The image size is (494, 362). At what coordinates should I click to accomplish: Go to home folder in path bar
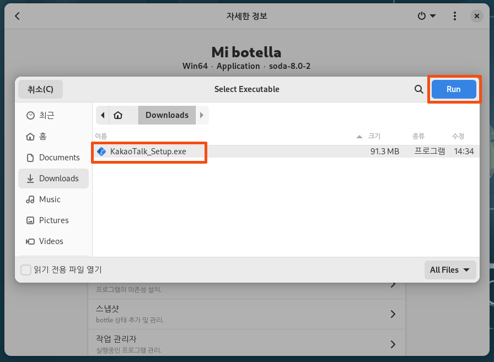[x=118, y=115]
